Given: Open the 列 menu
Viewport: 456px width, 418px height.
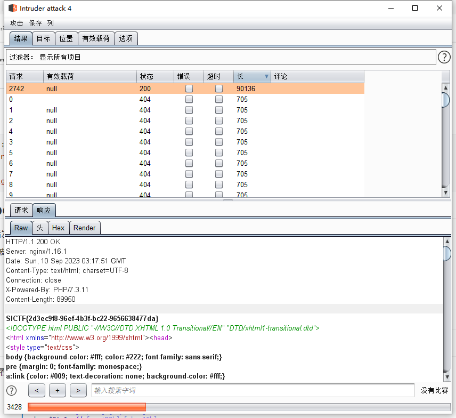Looking at the screenshot, I should (x=50, y=23).
